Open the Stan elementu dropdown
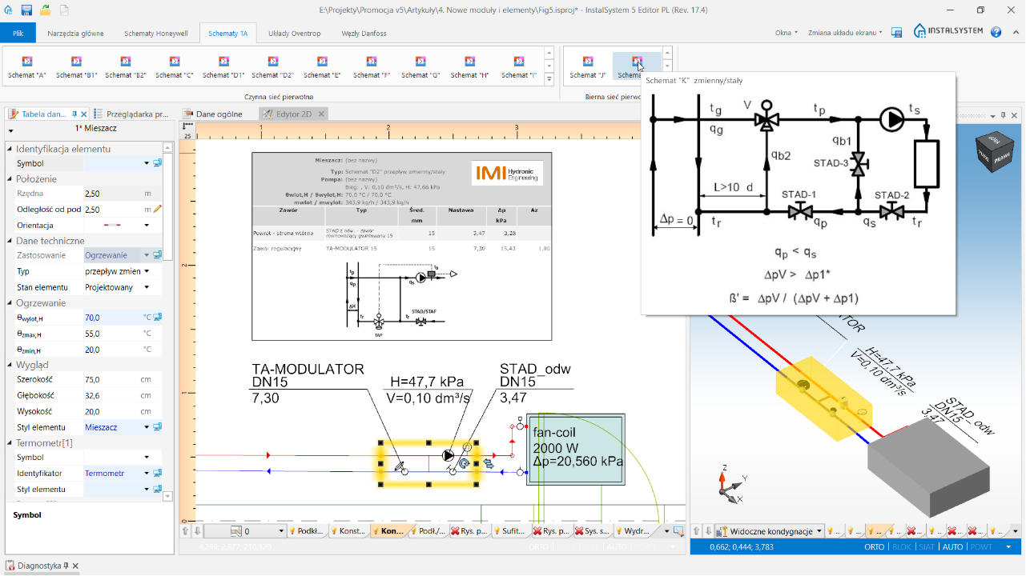The width and height of the screenshot is (1026, 576). pyautogui.click(x=147, y=287)
